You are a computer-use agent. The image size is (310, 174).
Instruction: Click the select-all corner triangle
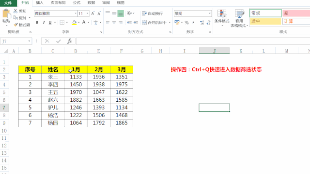click(x=6, y=51)
